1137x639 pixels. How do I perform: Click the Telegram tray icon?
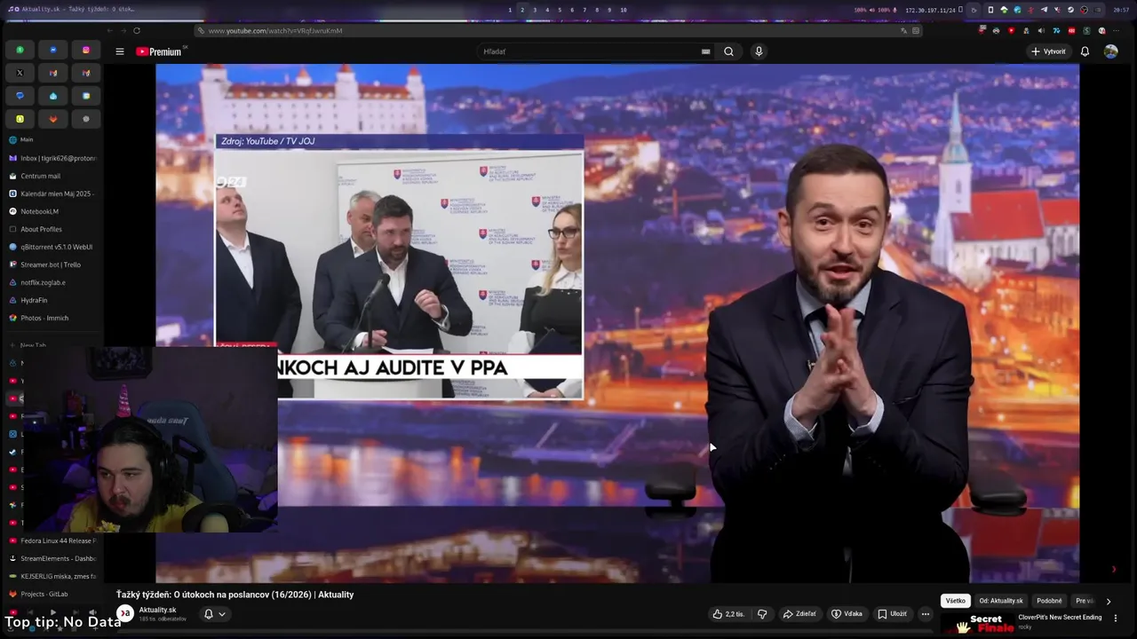[x=1044, y=10]
